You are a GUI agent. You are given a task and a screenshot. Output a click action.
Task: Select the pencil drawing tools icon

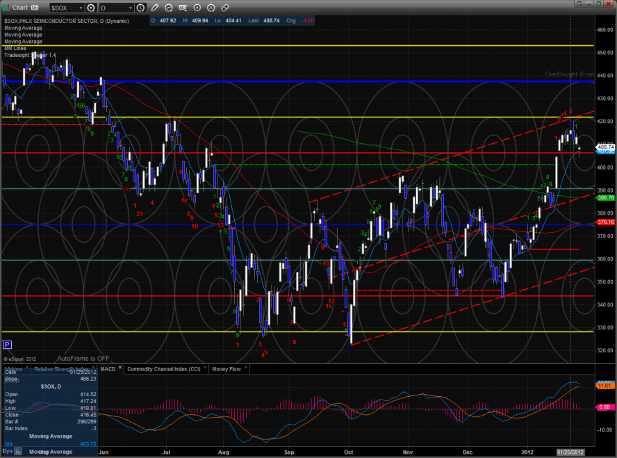[155, 8]
